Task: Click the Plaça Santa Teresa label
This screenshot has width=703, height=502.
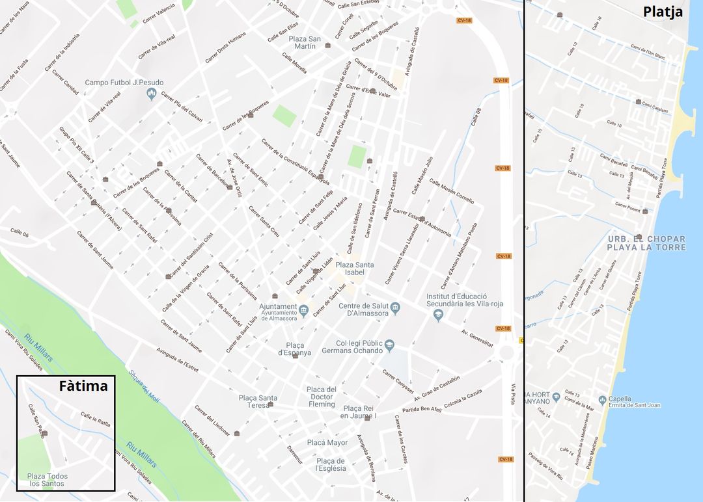Action: click(x=258, y=401)
